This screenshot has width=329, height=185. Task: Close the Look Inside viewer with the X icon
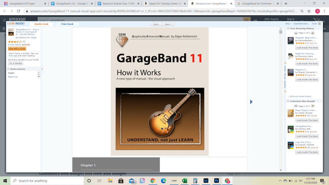pyautogui.click(x=319, y=23)
